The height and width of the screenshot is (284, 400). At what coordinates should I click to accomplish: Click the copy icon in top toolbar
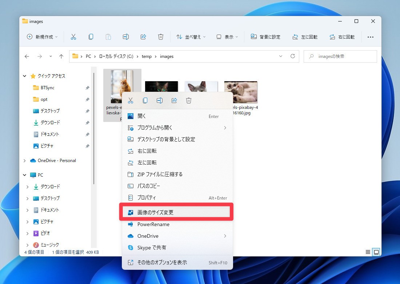pyautogui.click(x=91, y=37)
